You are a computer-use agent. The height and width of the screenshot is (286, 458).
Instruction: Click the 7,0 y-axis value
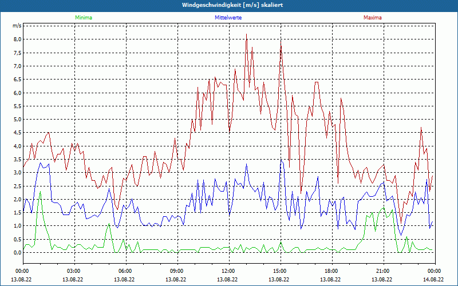point(18,66)
